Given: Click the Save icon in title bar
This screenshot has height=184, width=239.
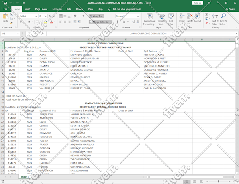Looking at the screenshot, I should pyautogui.click(x=5, y=3).
